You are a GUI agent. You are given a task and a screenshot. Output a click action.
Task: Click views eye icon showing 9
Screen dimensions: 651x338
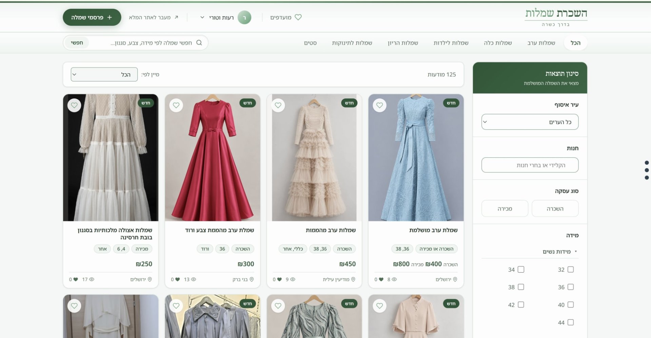click(x=293, y=279)
